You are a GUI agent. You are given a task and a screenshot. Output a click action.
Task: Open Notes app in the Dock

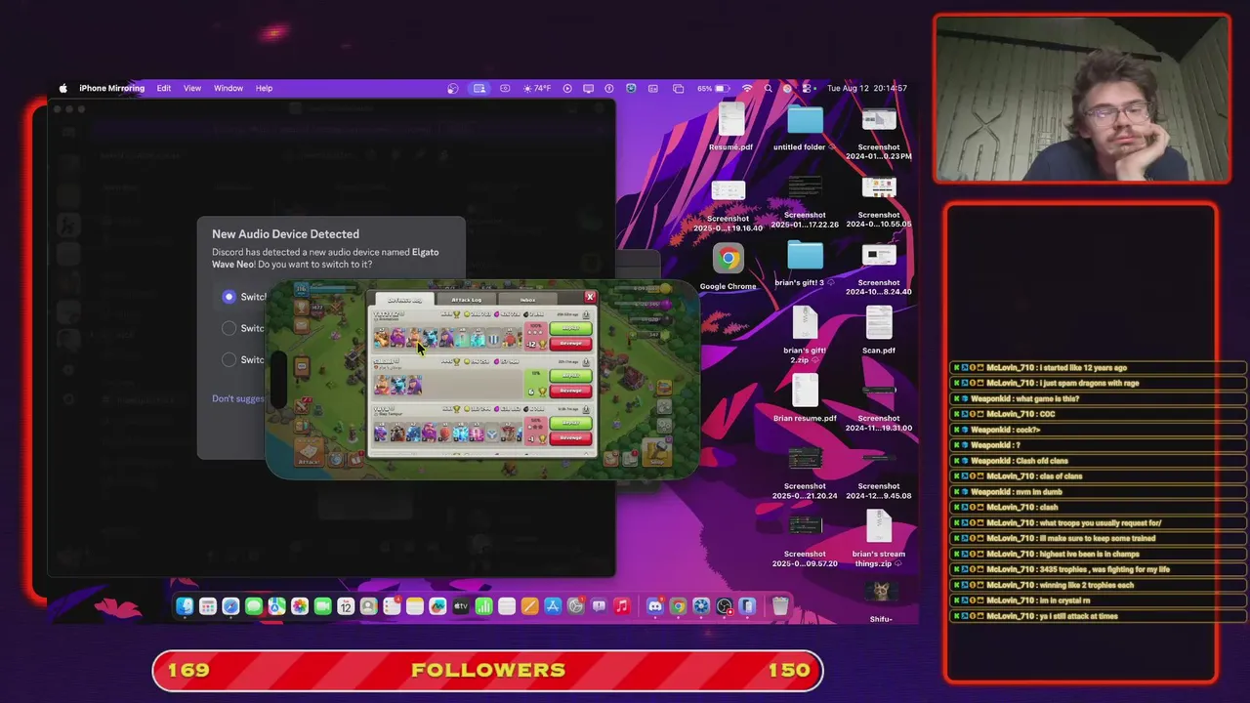click(415, 606)
